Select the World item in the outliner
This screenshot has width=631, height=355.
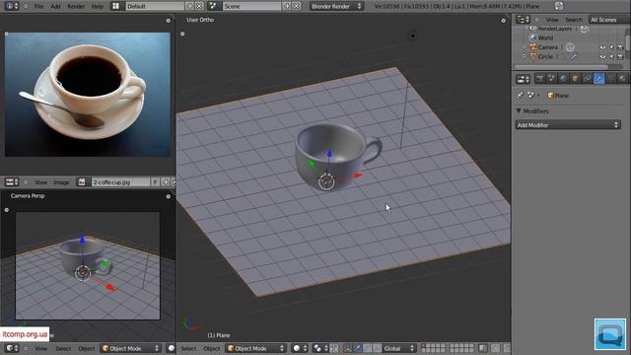pos(545,37)
